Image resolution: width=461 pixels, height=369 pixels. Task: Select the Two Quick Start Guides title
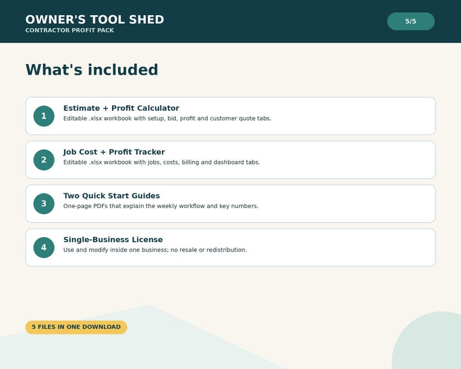[x=111, y=196]
